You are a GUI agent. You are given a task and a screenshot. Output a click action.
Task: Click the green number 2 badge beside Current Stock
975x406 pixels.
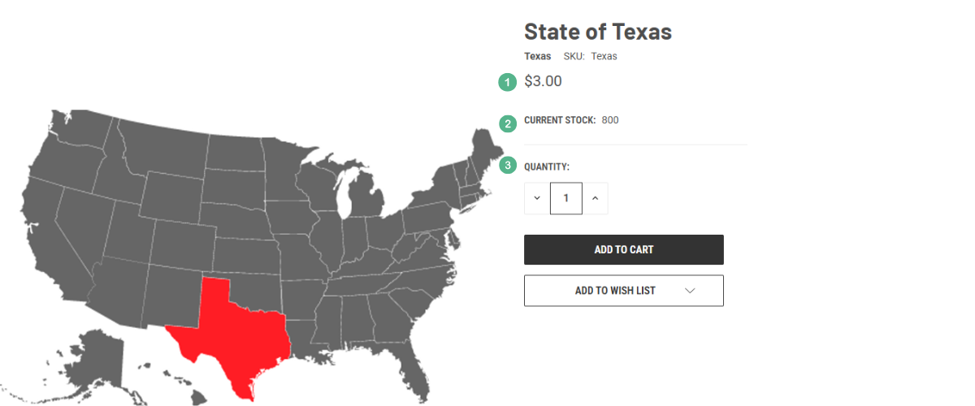coord(508,124)
